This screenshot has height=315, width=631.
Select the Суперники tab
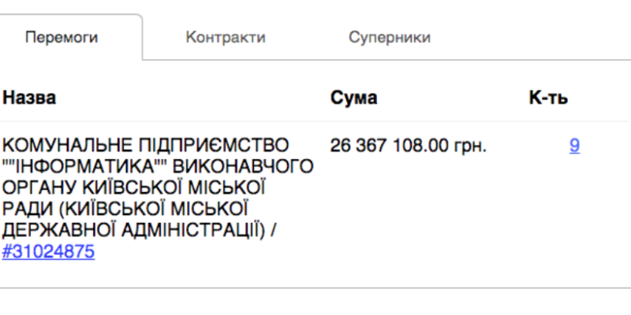click(390, 37)
